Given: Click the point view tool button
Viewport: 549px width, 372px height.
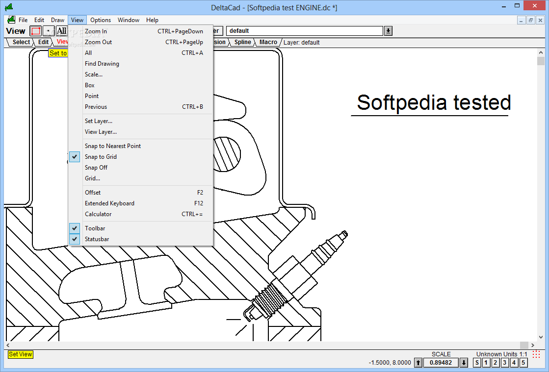Looking at the screenshot, I should pos(49,31).
